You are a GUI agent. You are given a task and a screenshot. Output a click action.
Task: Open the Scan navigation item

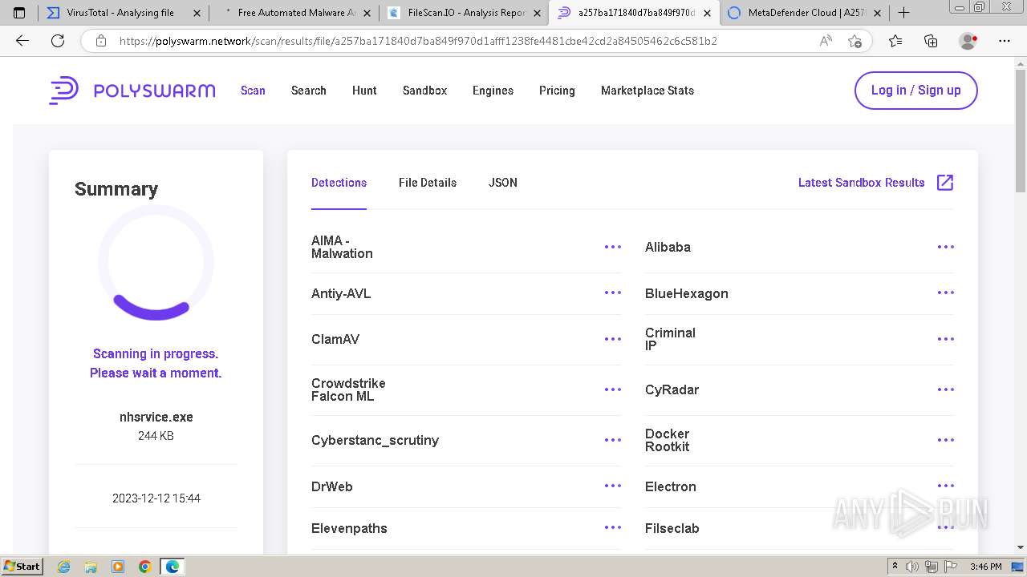253,91
